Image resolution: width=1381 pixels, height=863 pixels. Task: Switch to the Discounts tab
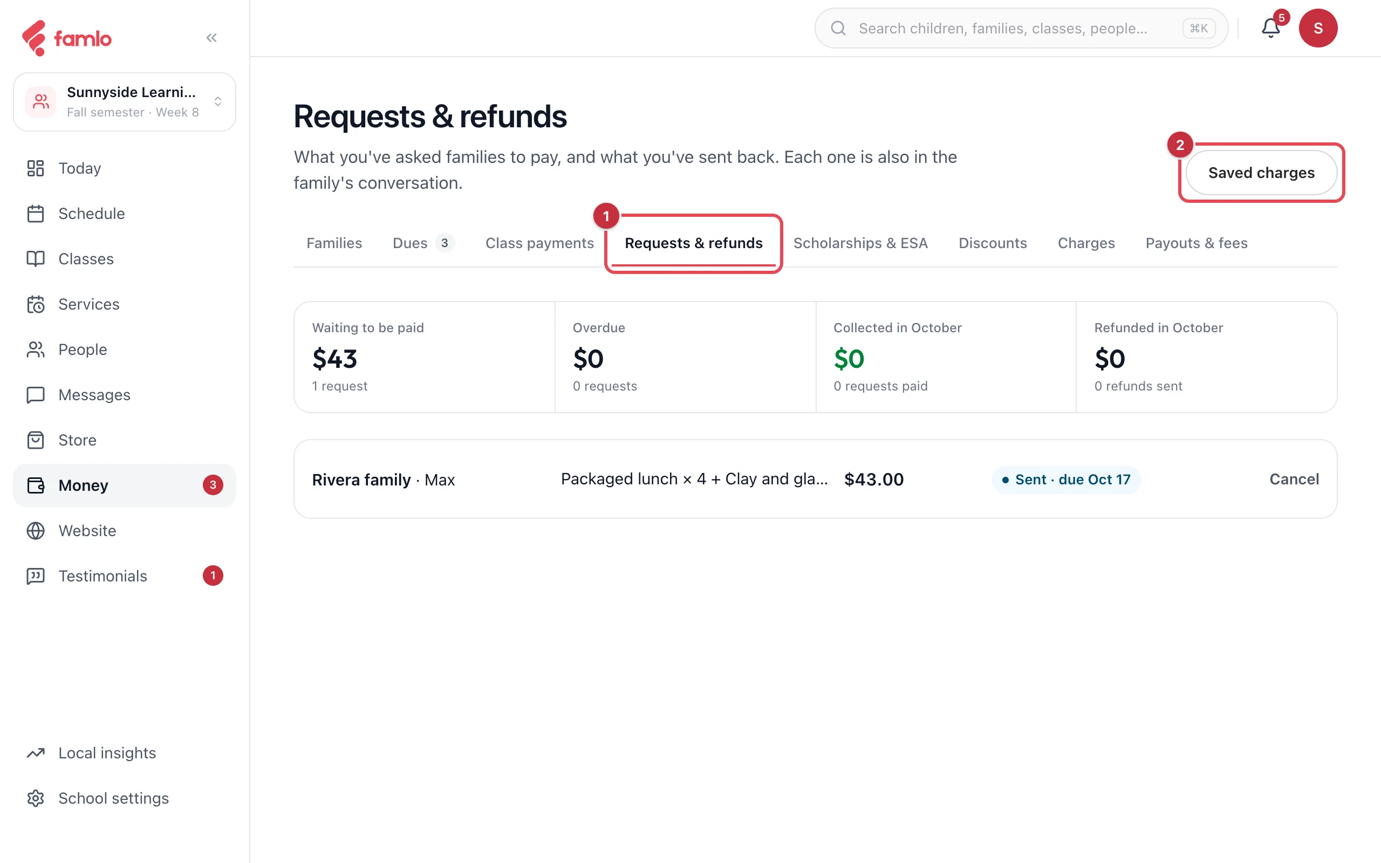tap(993, 243)
